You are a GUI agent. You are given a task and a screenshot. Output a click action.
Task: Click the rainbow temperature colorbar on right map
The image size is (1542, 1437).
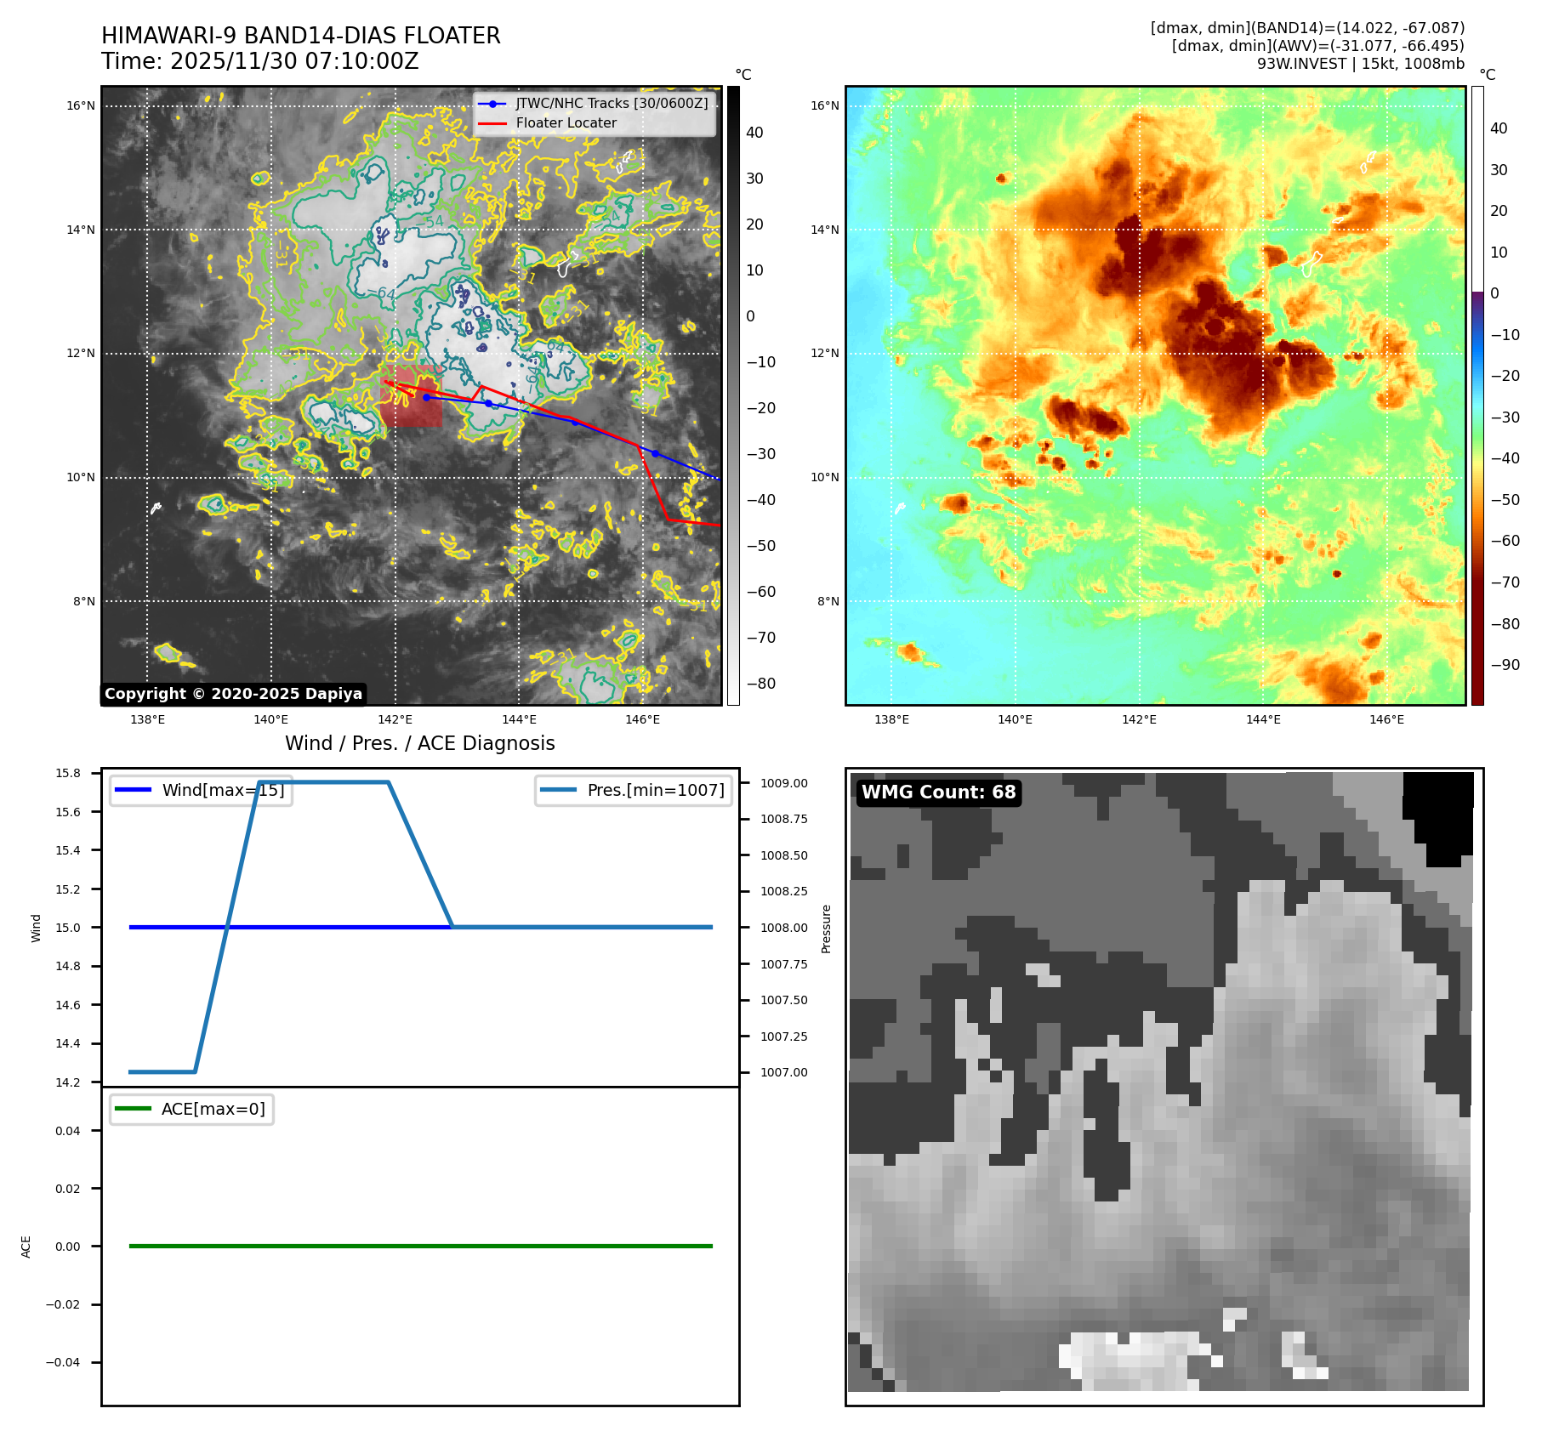(1477, 395)
